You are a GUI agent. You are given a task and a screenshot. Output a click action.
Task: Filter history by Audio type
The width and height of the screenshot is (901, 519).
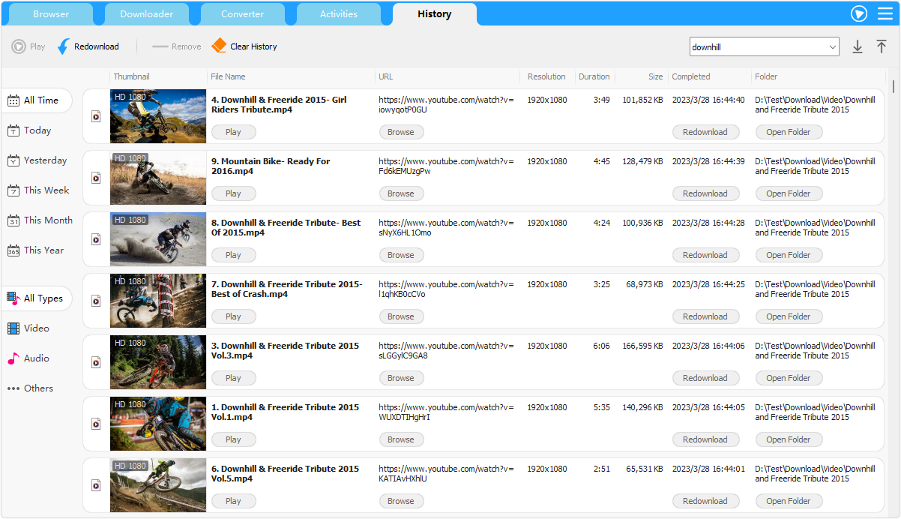[36, 358]
